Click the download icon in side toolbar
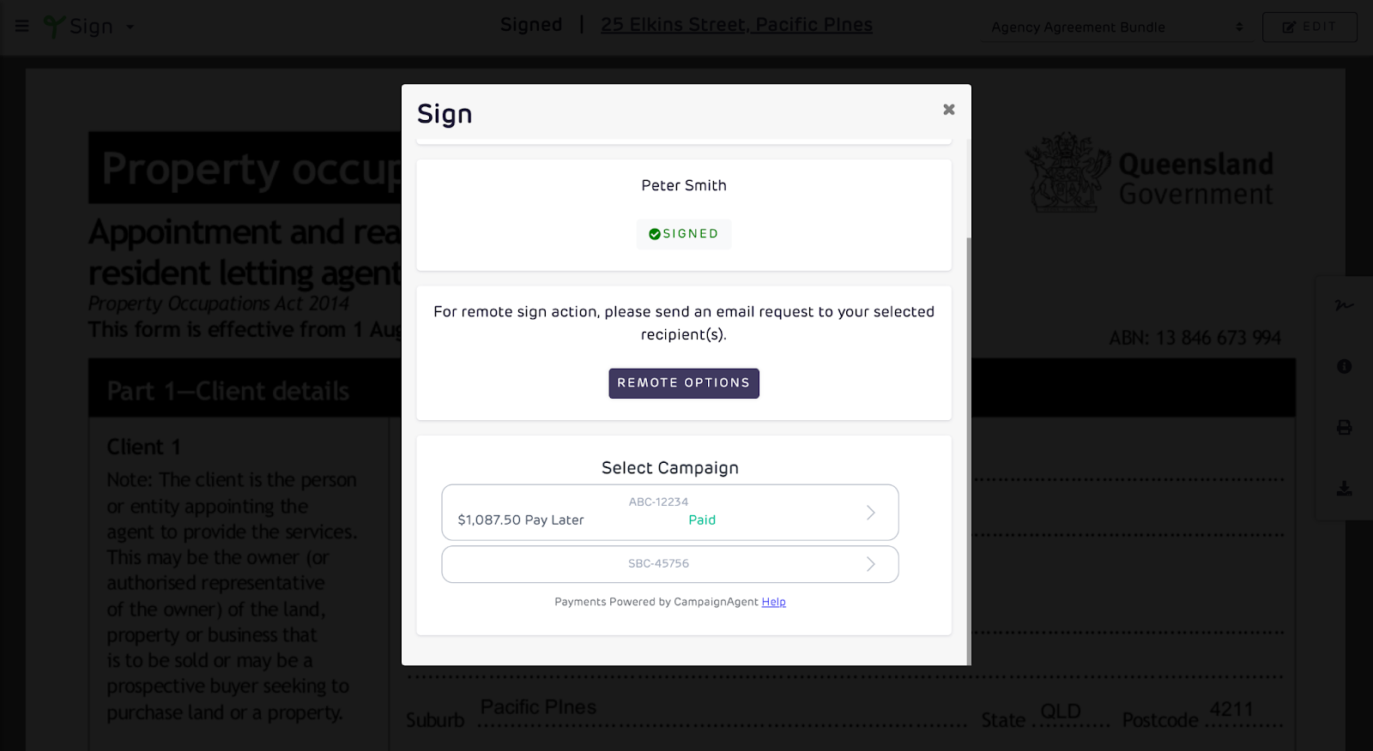The width and height of the screenshot is (1373, 751). (x=1344, y=489)
